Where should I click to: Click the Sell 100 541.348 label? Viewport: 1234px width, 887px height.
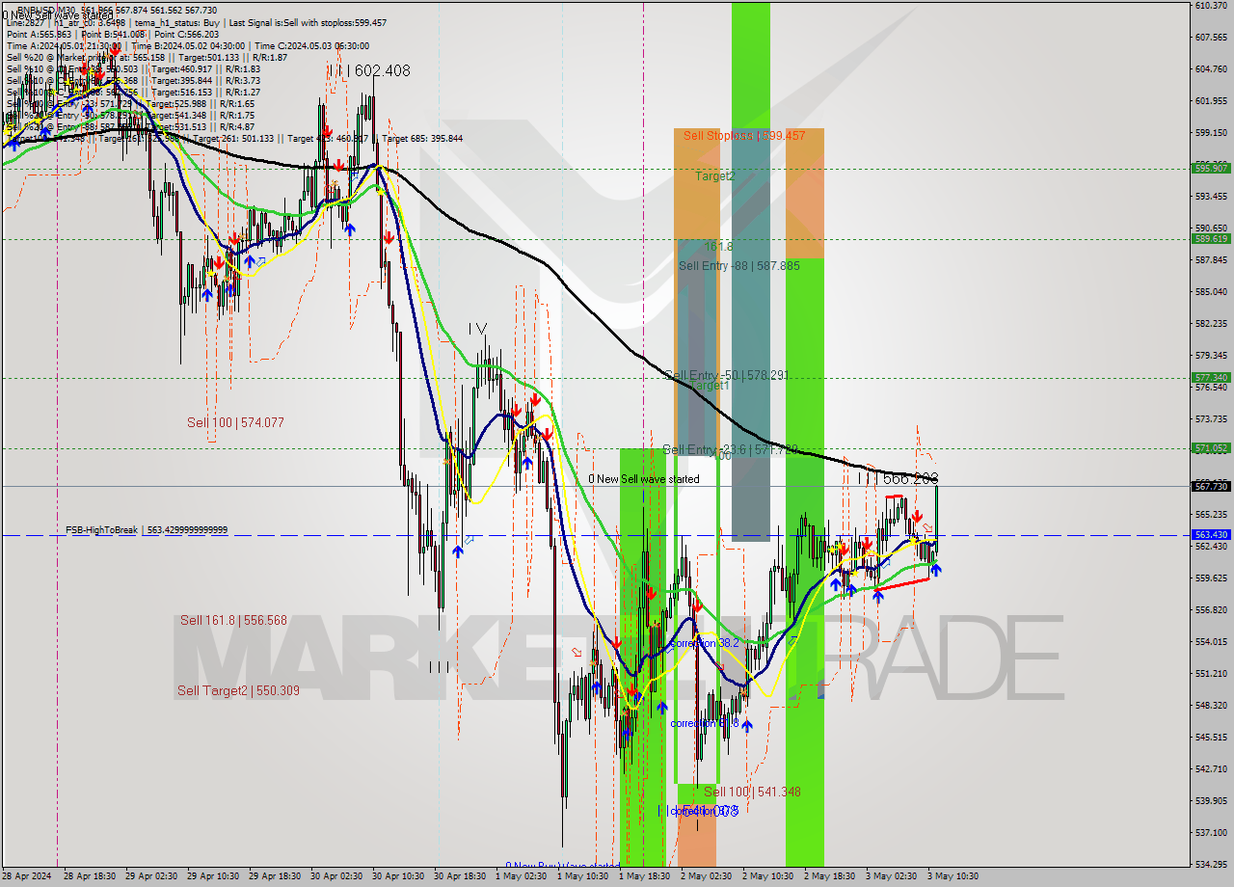[x=752, y=792]
